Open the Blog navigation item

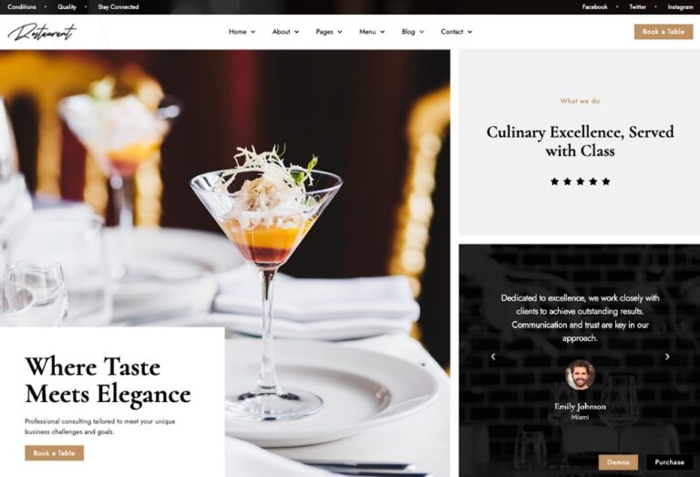413,32
